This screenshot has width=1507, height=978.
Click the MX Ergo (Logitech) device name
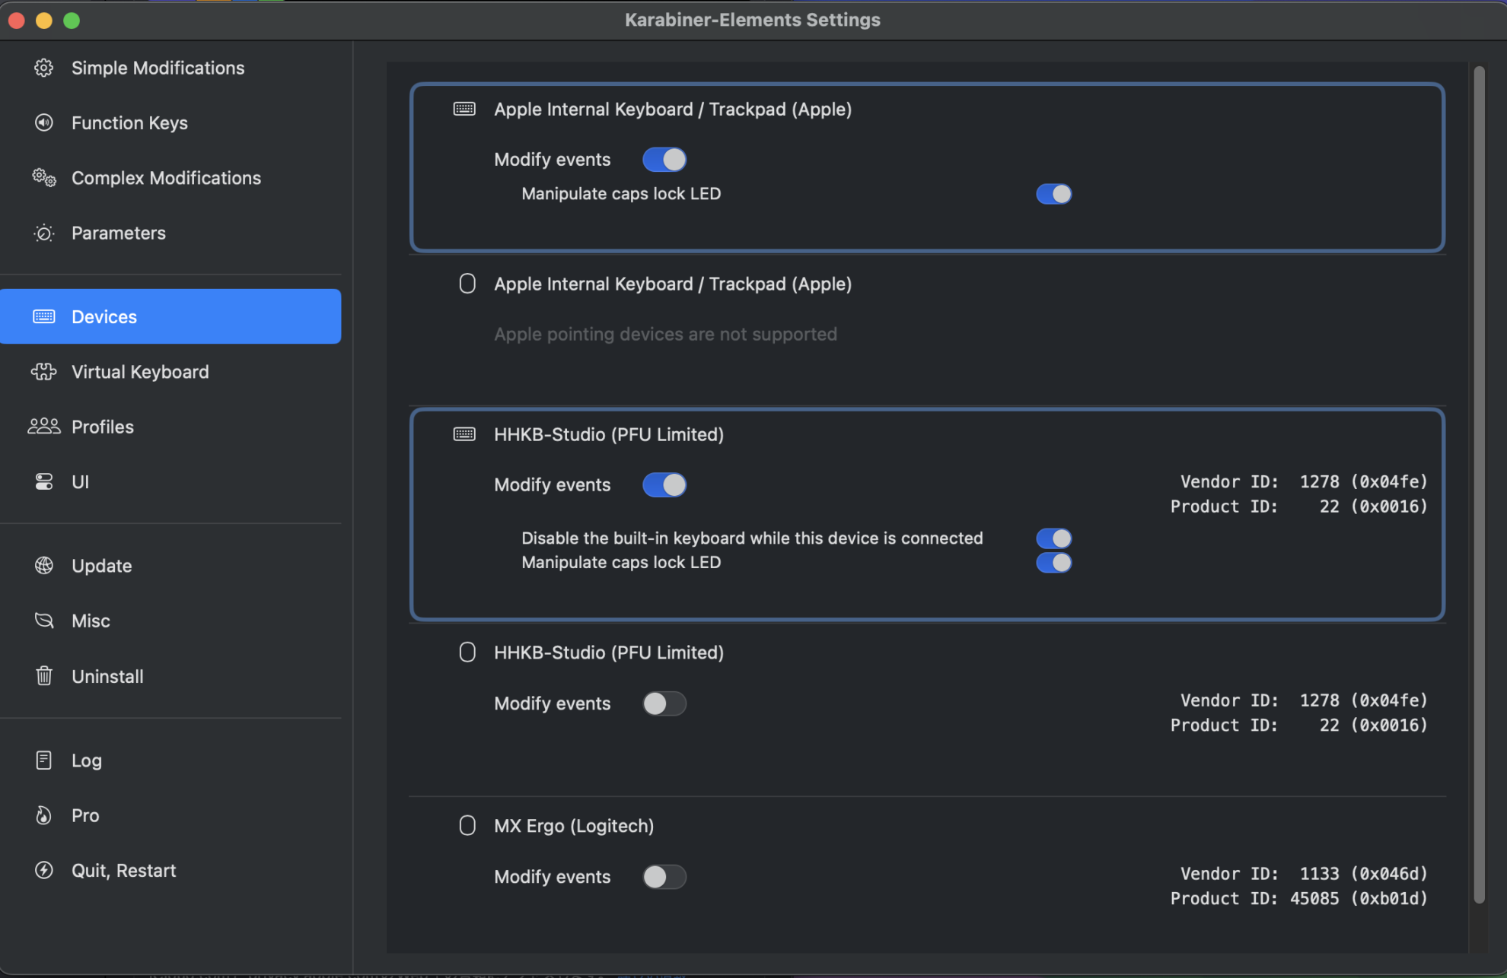pyautogui.click(x=574, y=826)
